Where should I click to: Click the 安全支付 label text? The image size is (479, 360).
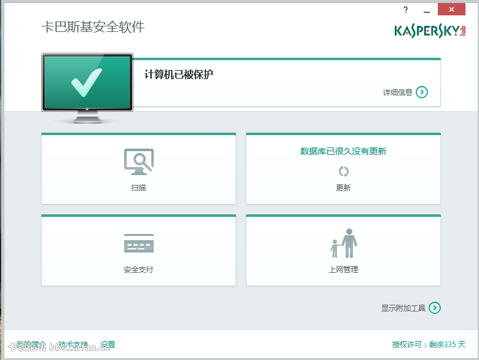(138, 270)
